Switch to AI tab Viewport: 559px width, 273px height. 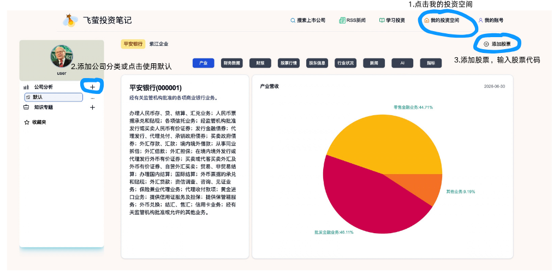tap(402, 63)
